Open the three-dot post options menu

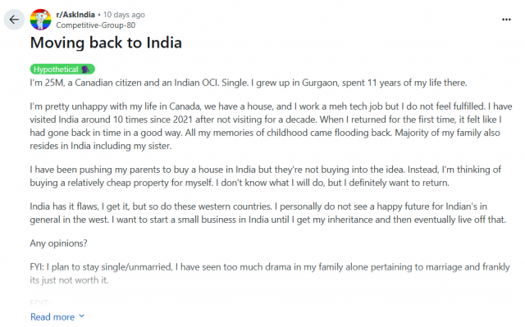[x=506, y=20]
